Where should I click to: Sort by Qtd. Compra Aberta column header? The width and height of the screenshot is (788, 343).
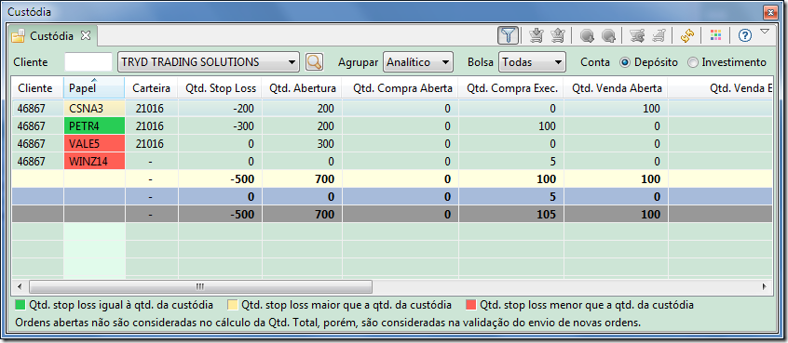400,87
